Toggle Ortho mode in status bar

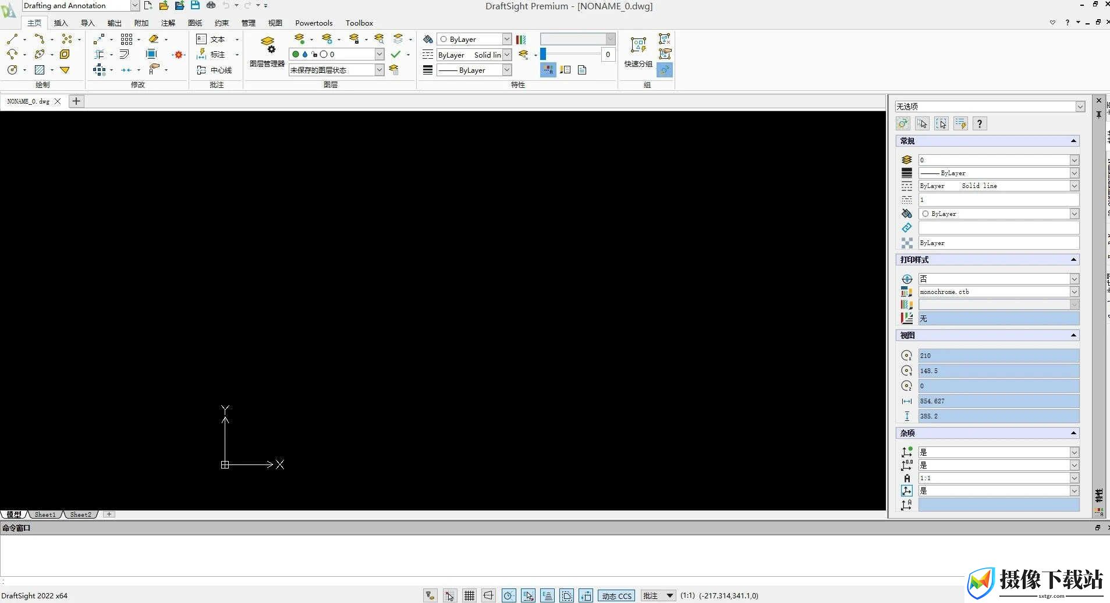488,595
